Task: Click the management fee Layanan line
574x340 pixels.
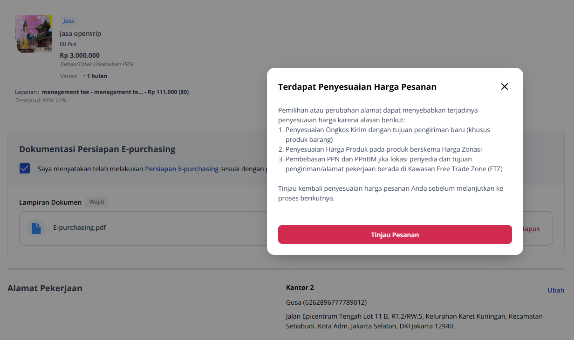Action: click(x=102, y=92)
